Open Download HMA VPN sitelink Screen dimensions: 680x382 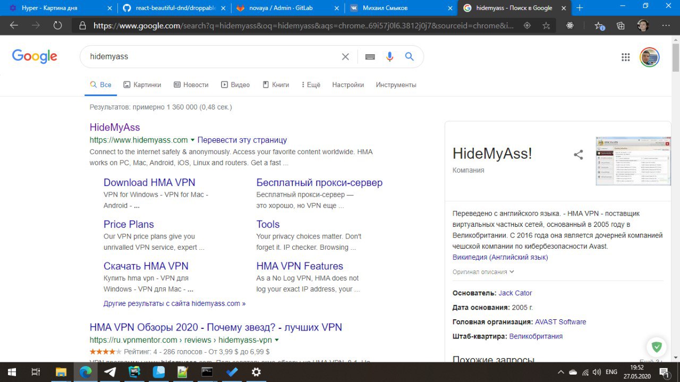click(149, 182)
